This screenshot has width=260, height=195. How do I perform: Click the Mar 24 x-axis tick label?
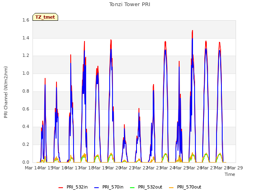(x=168, y=168)
